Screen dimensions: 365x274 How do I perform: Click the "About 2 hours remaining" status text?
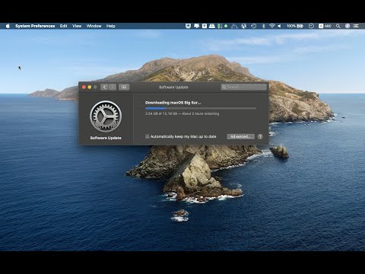click(201, 113)
